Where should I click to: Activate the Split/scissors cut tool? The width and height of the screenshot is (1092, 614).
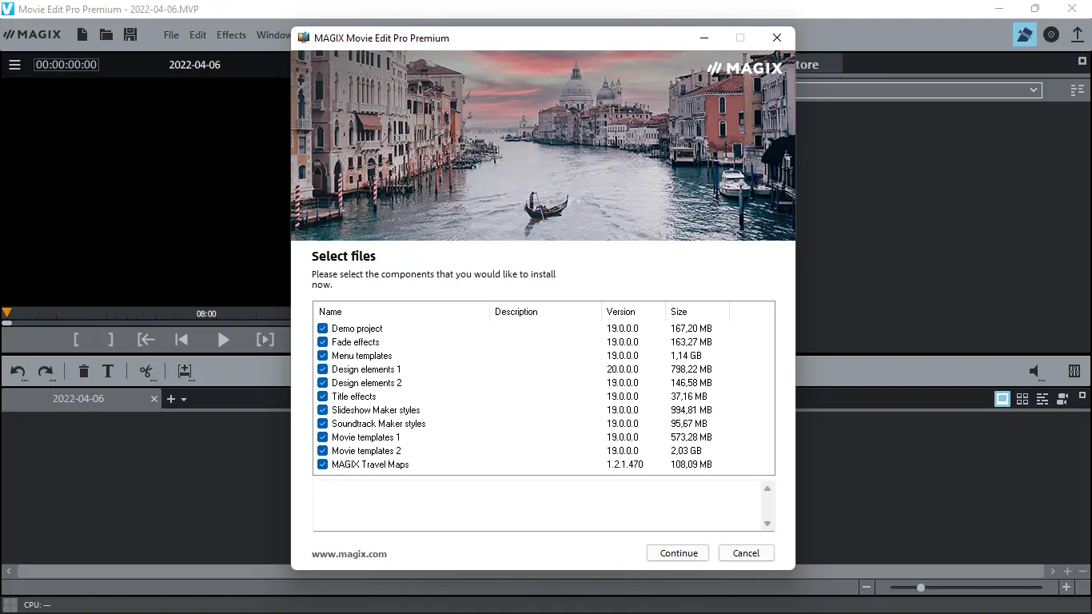pyautogui.click(x=145, y=371)
